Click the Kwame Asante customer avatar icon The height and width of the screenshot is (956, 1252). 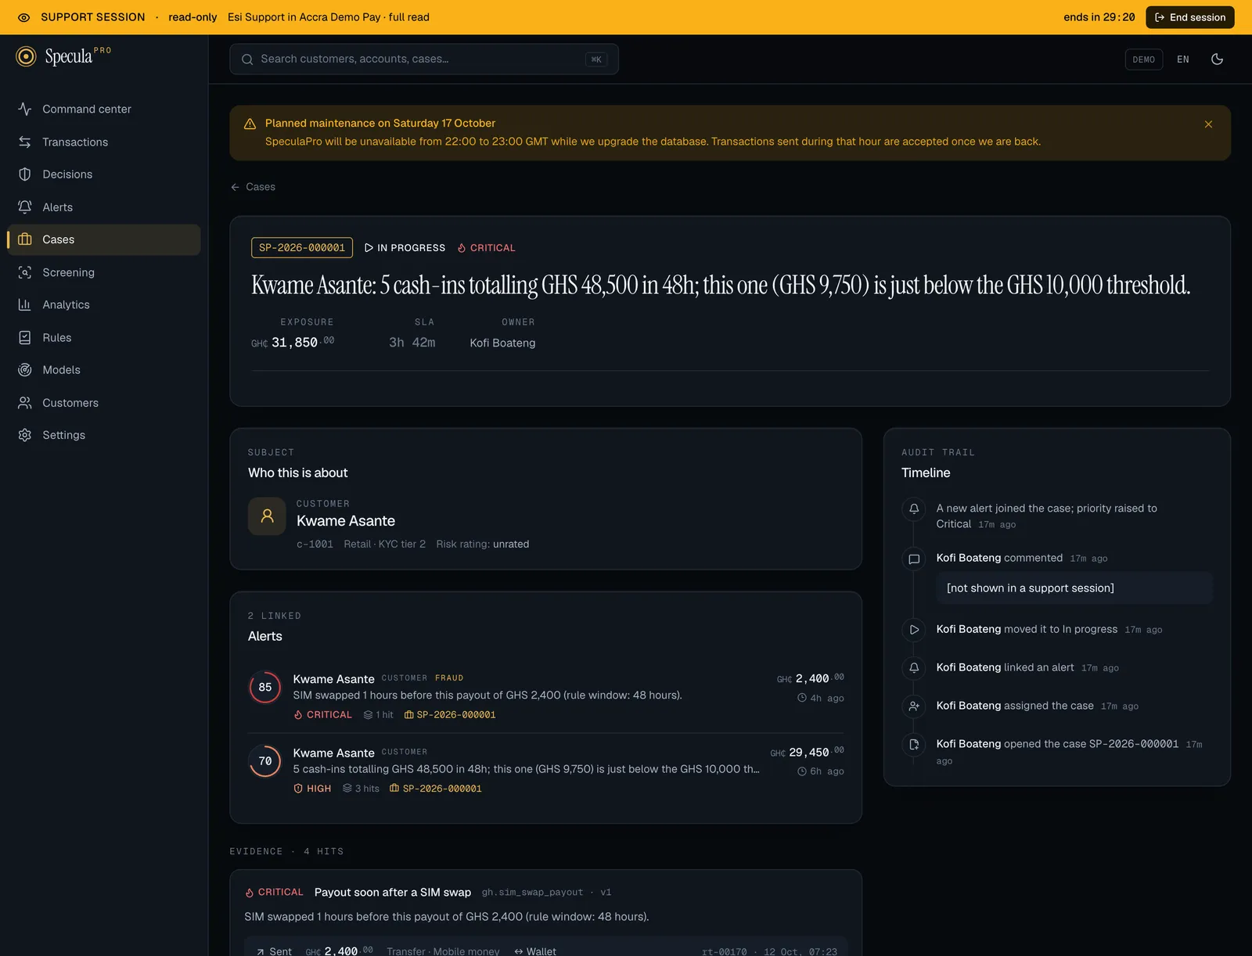(x=267, y=516)
